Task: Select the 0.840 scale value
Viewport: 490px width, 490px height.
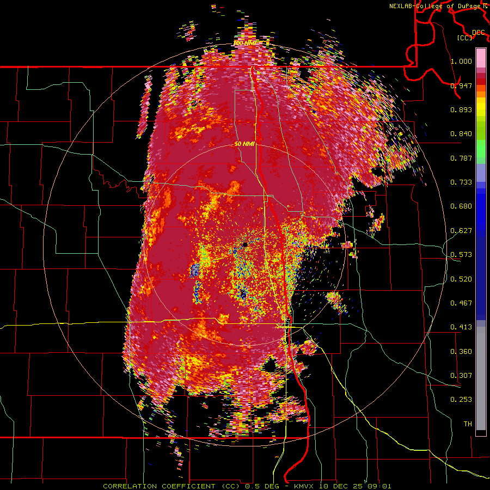Action: (461, 134)
